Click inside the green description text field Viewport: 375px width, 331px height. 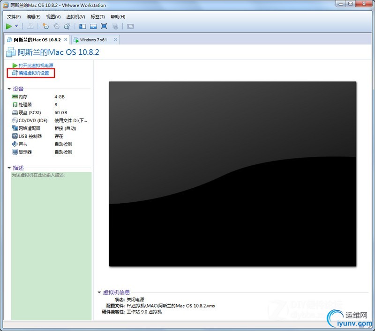[51, 246]
